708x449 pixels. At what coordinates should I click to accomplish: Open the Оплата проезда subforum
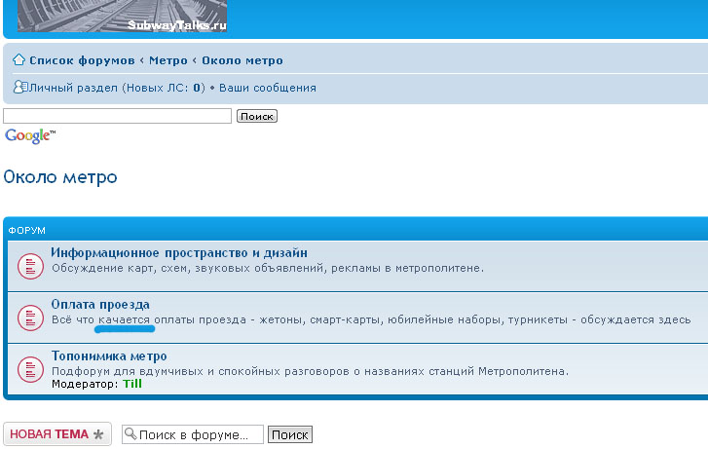[x=100, y=304]
